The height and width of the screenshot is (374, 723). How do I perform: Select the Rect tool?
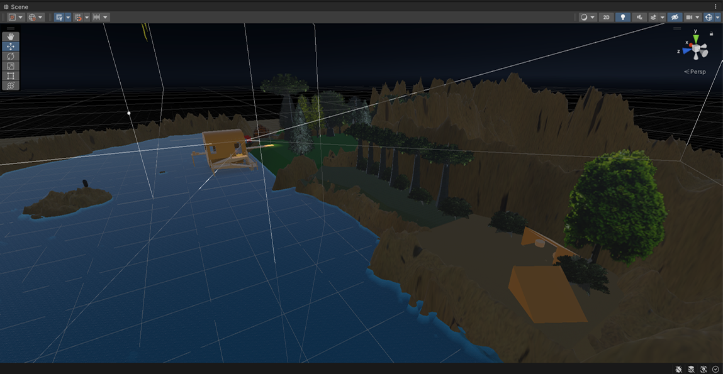coord(11,76)
